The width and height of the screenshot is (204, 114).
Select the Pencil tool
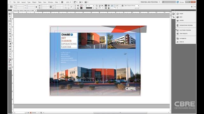[x=10, y=31]
